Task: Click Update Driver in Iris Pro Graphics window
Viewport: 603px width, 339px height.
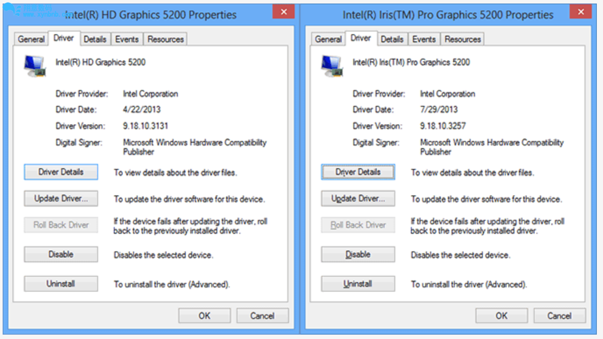Action: [x=358, y=198]
